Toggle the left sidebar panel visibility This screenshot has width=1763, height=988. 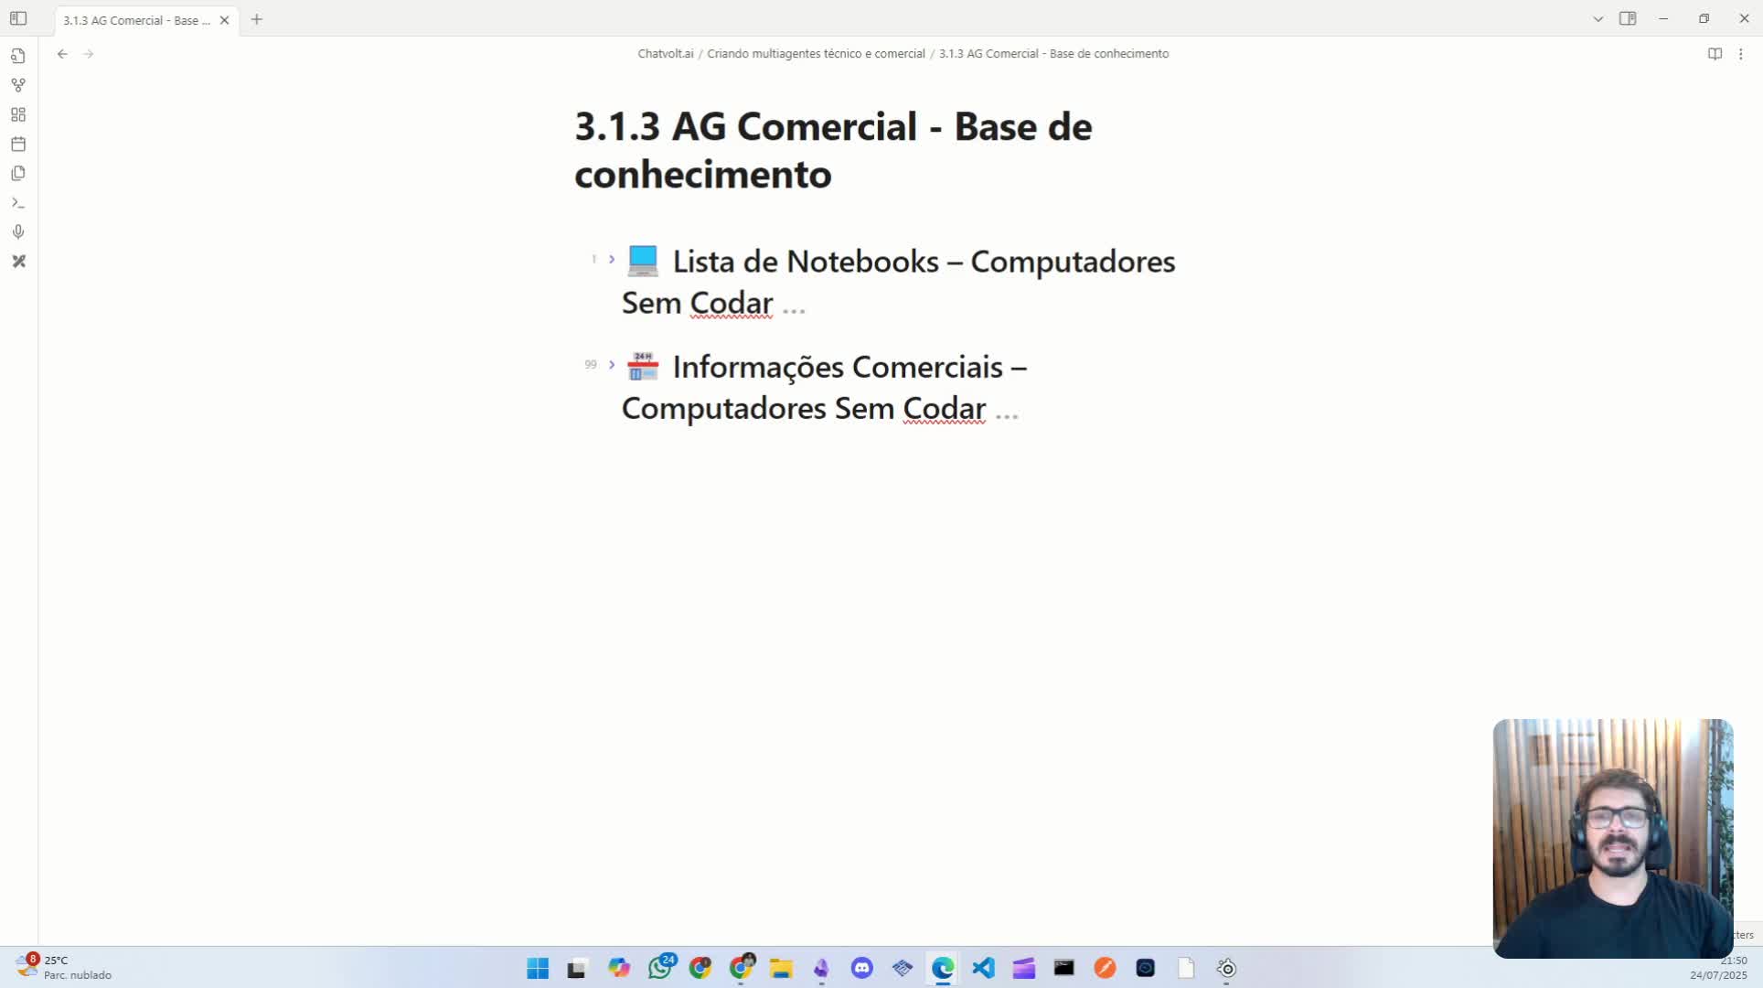click(x=18, y=18)
